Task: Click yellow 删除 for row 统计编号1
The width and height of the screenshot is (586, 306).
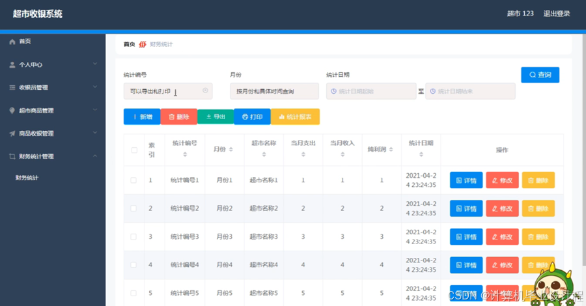Action: click(x=538, y=180)
